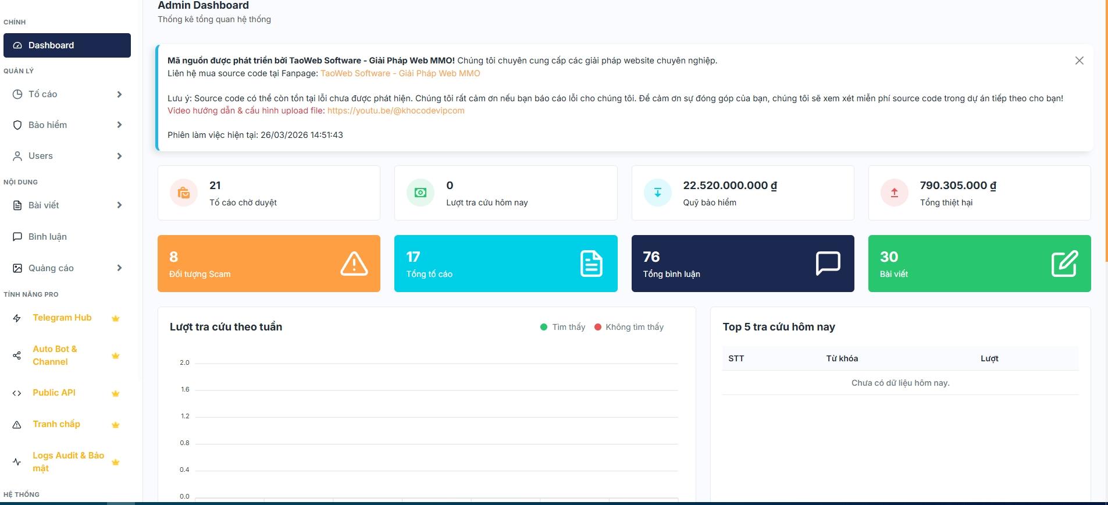Open the TaoWeb Software fanpage link
This screenshot has width=1108, height=505.
[400, 73]
